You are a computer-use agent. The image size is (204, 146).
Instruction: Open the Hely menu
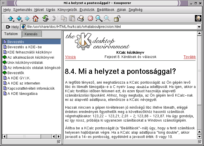pos(7,10)
